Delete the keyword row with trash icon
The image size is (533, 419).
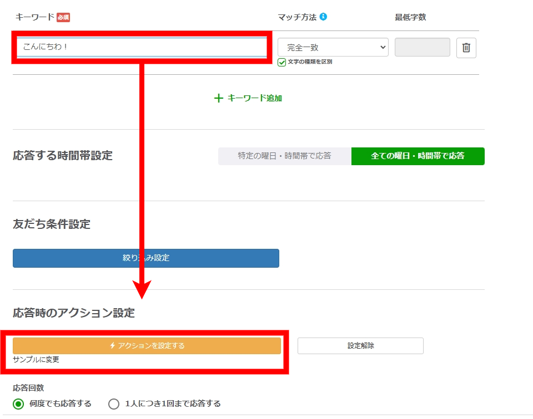coord(466,48)
